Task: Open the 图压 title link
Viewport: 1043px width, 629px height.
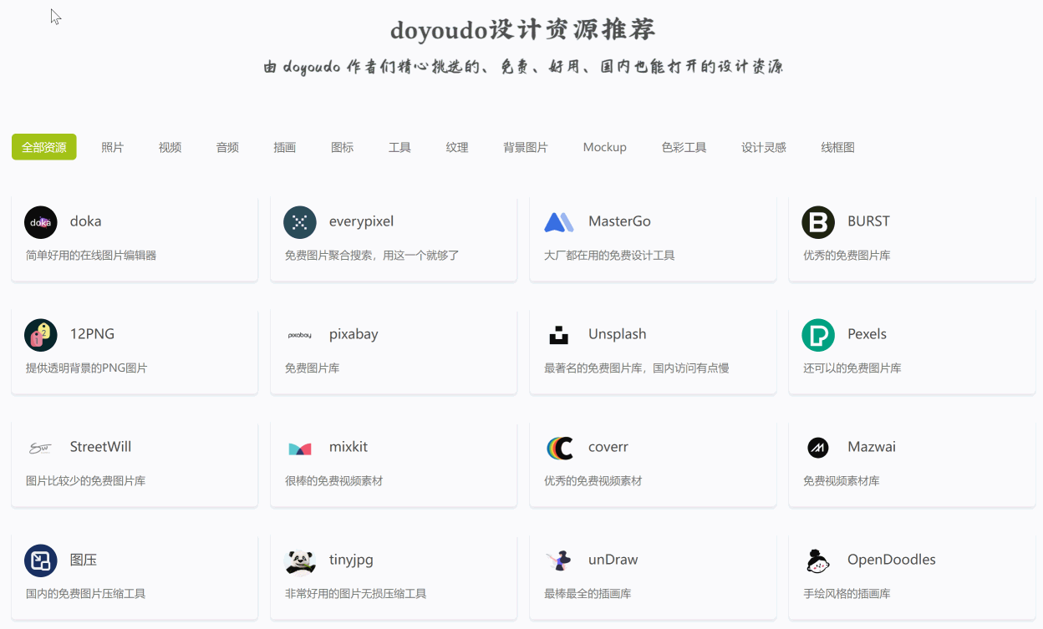Action: [x=84, y=560]
